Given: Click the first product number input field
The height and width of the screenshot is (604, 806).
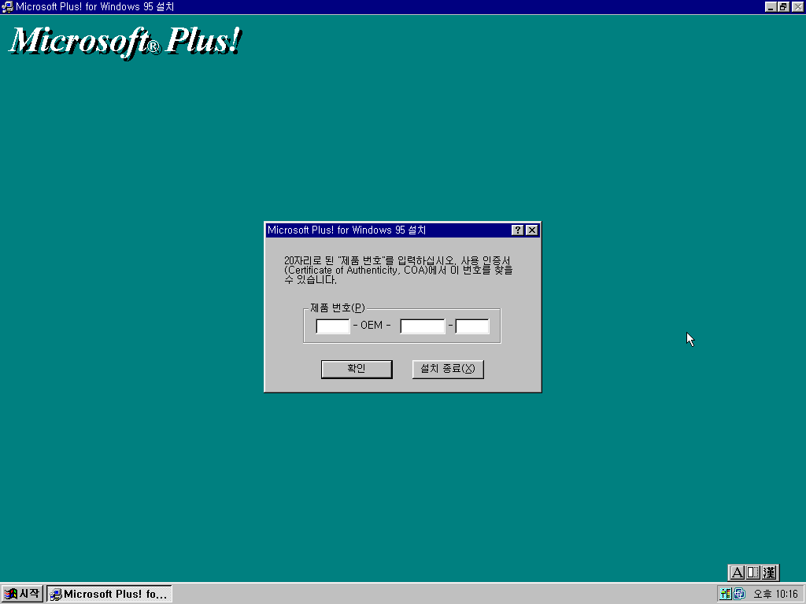Looking at the screenshot, I should (x=333, y=326).
